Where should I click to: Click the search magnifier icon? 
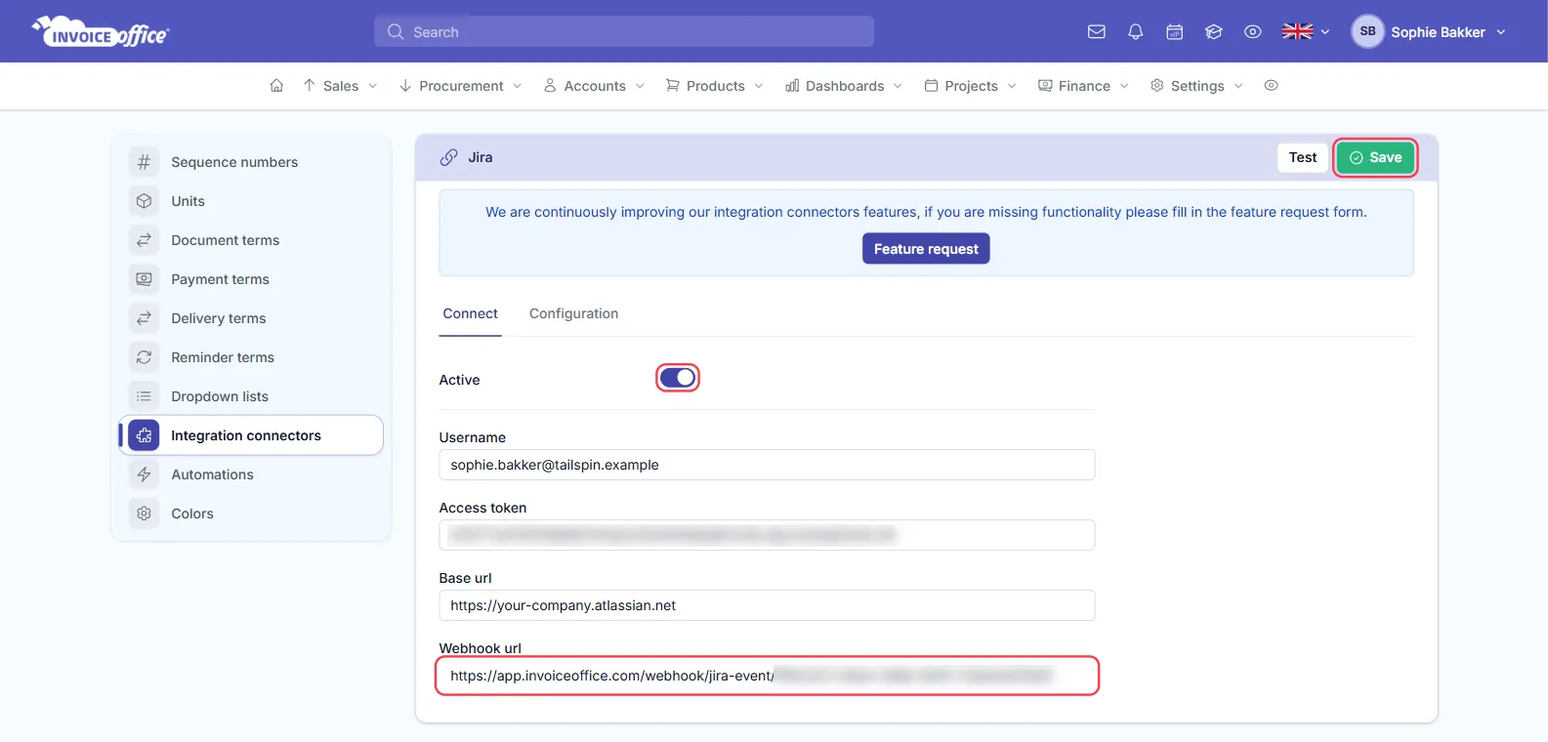click(x=396, y=32)
